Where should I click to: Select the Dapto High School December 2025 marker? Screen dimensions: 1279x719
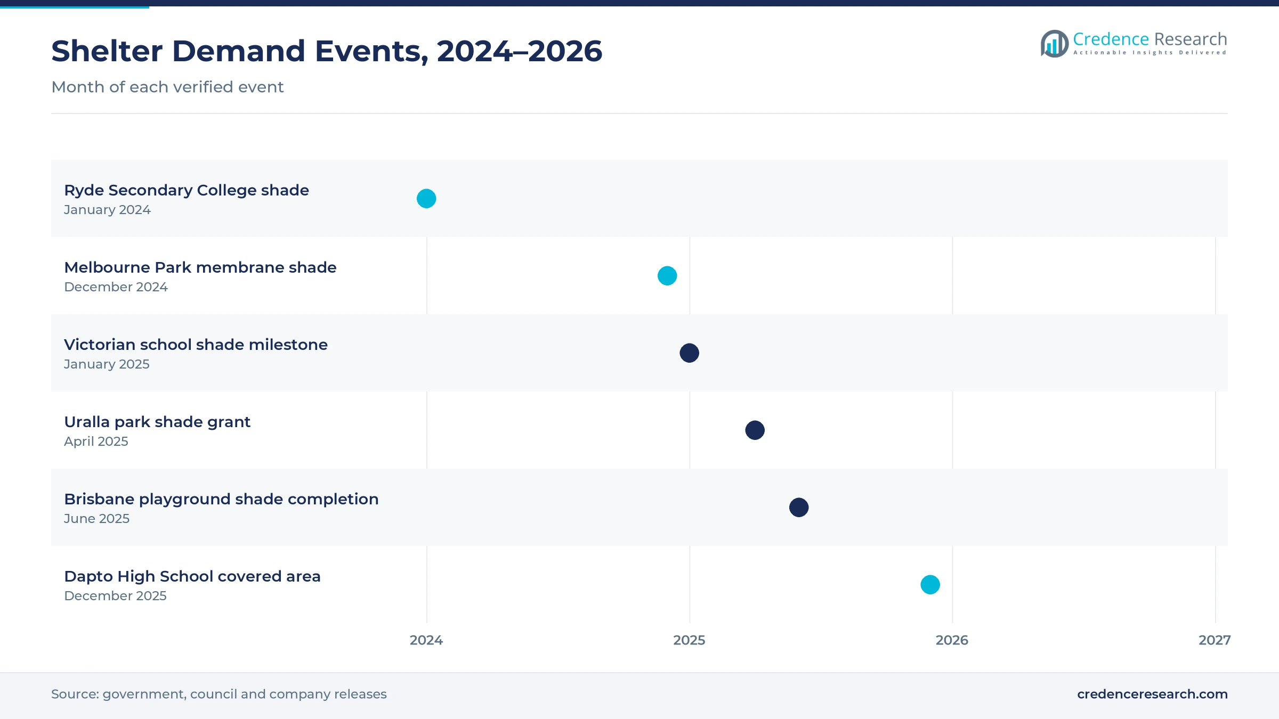click(930, 585)
